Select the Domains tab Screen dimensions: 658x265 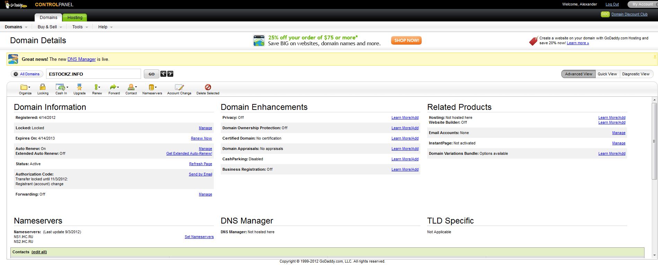[49, 18]
